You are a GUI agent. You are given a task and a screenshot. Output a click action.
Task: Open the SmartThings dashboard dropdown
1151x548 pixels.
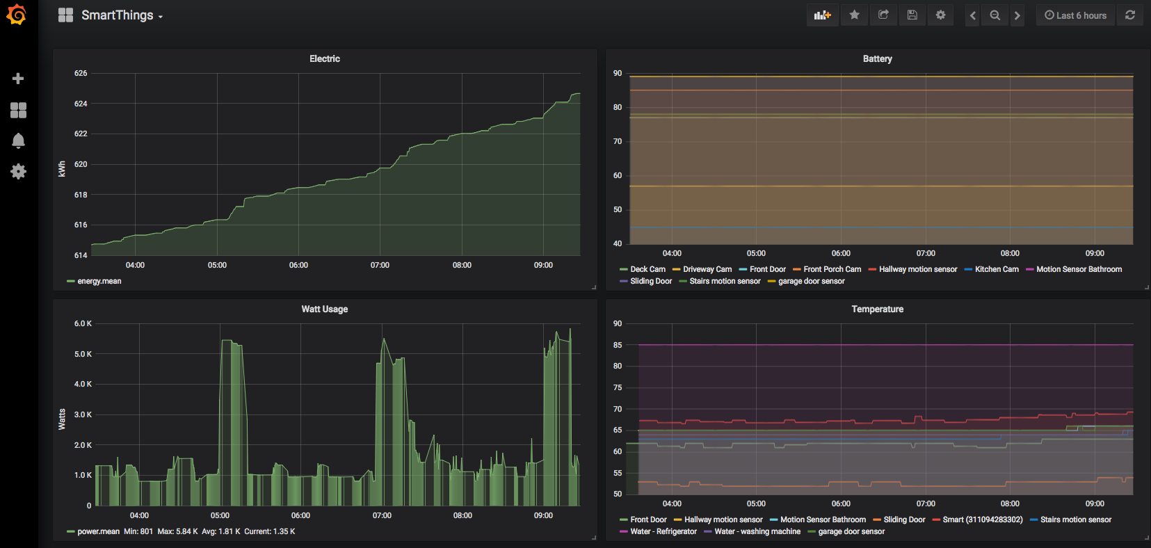[122, 15]
